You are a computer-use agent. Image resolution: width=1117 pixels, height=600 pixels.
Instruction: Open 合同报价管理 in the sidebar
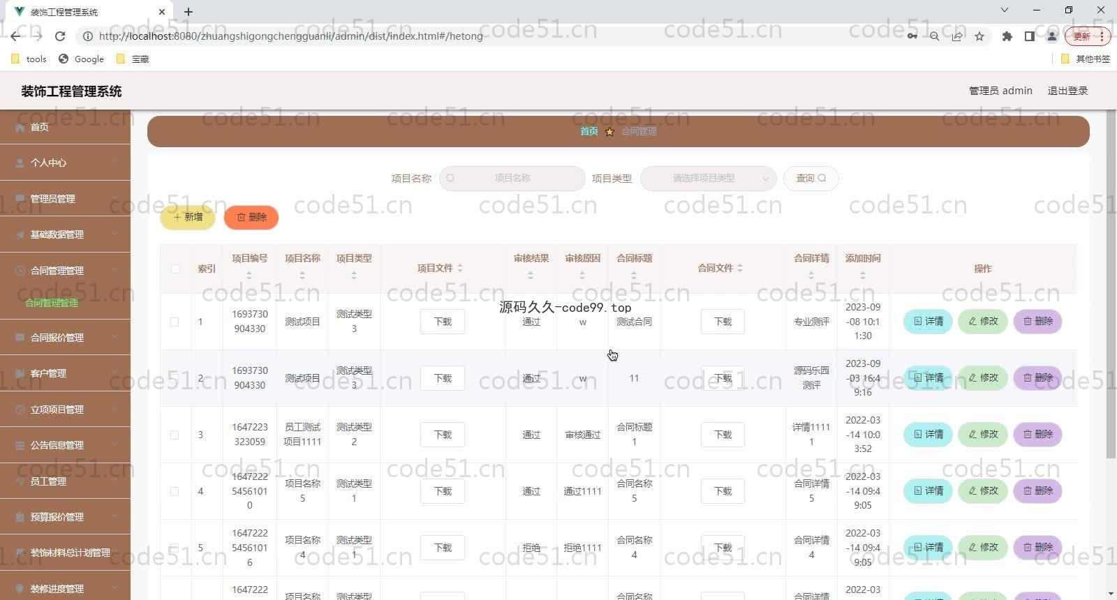pos(66,338)
